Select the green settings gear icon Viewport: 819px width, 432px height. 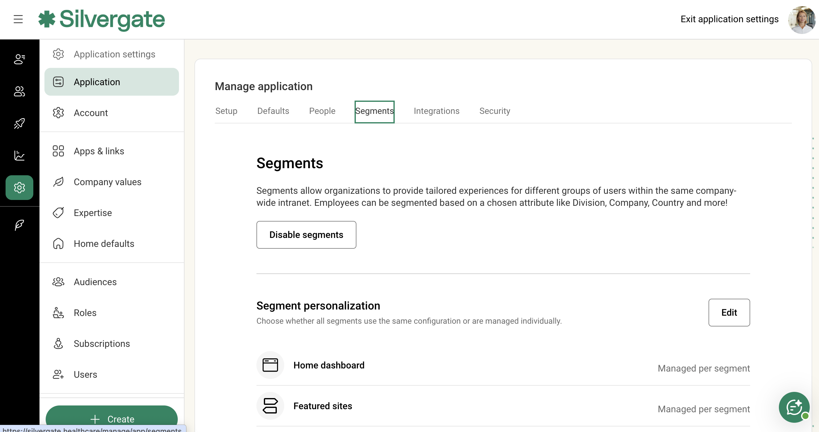[19, 188]
